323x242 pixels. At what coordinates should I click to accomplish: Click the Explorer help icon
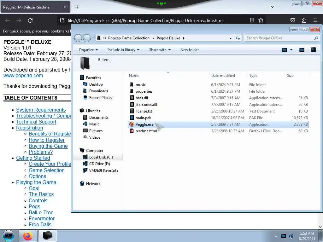pyautogui.click(x=313, y=50)
